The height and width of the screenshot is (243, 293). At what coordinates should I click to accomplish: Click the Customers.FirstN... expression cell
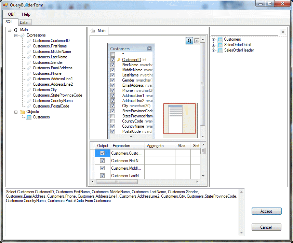pos(127,160)
